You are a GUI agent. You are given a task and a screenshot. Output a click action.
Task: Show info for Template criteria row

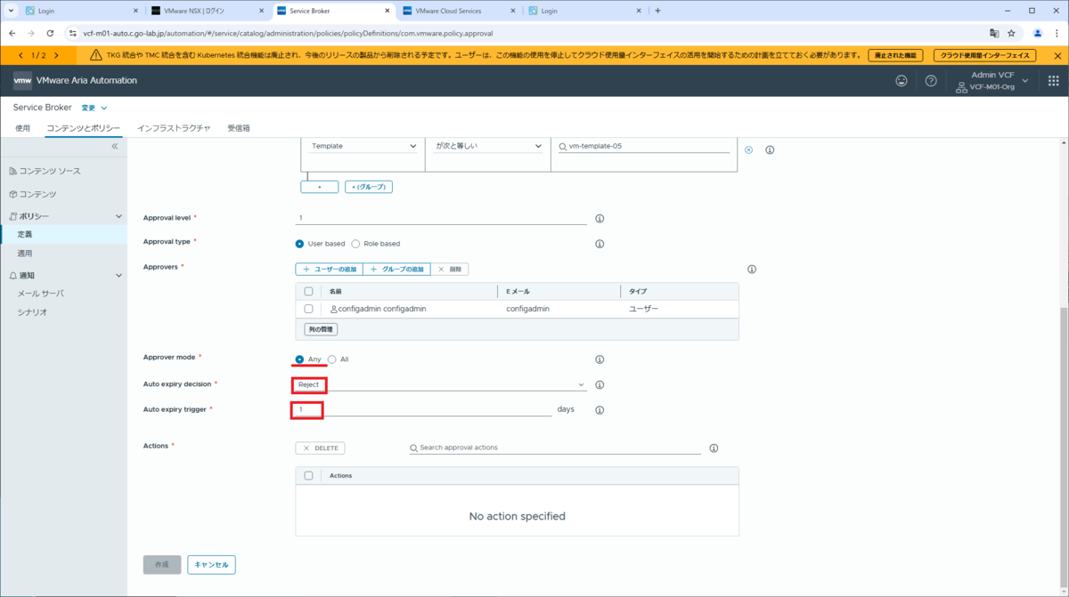tap(770, 149)
